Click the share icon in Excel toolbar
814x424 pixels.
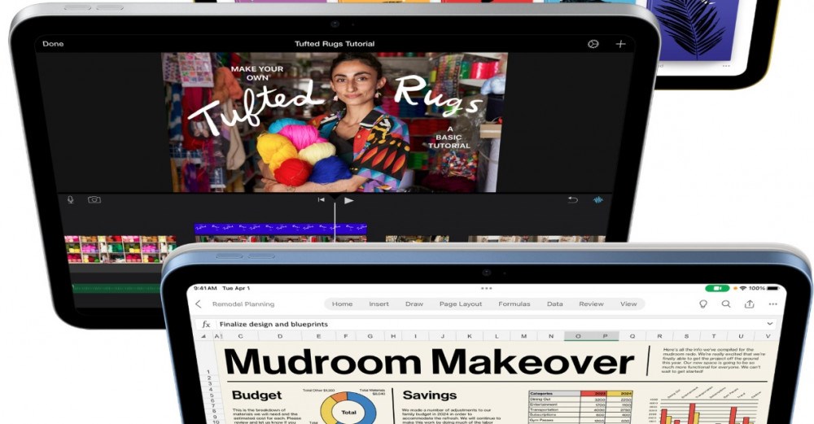749,304
